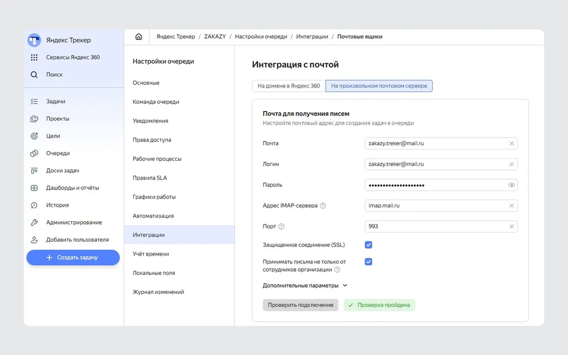Image resolution: width=568 pixels, height=355 pixels.
Task: Click Поиск in the sidebar
Action: (x=54, y=75)
